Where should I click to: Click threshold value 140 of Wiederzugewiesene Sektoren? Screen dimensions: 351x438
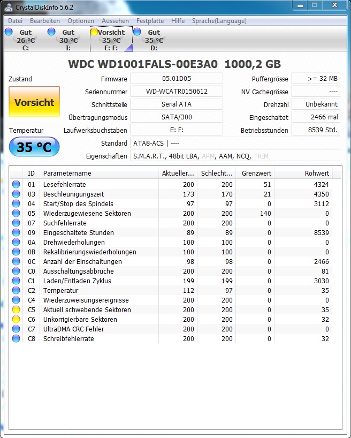coord(265,213)
